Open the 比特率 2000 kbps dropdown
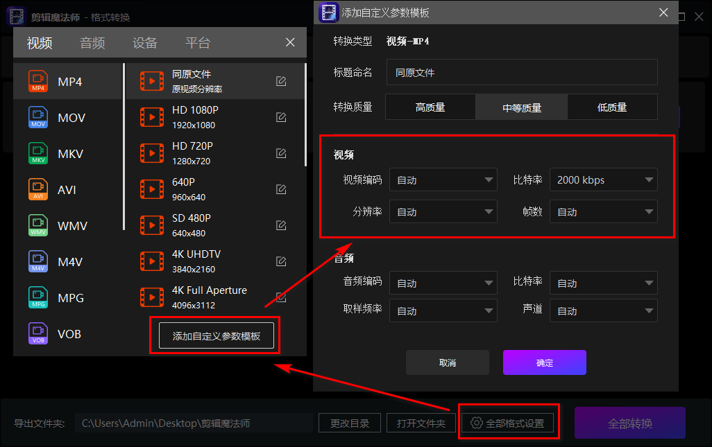 click(x=603, y=179)
